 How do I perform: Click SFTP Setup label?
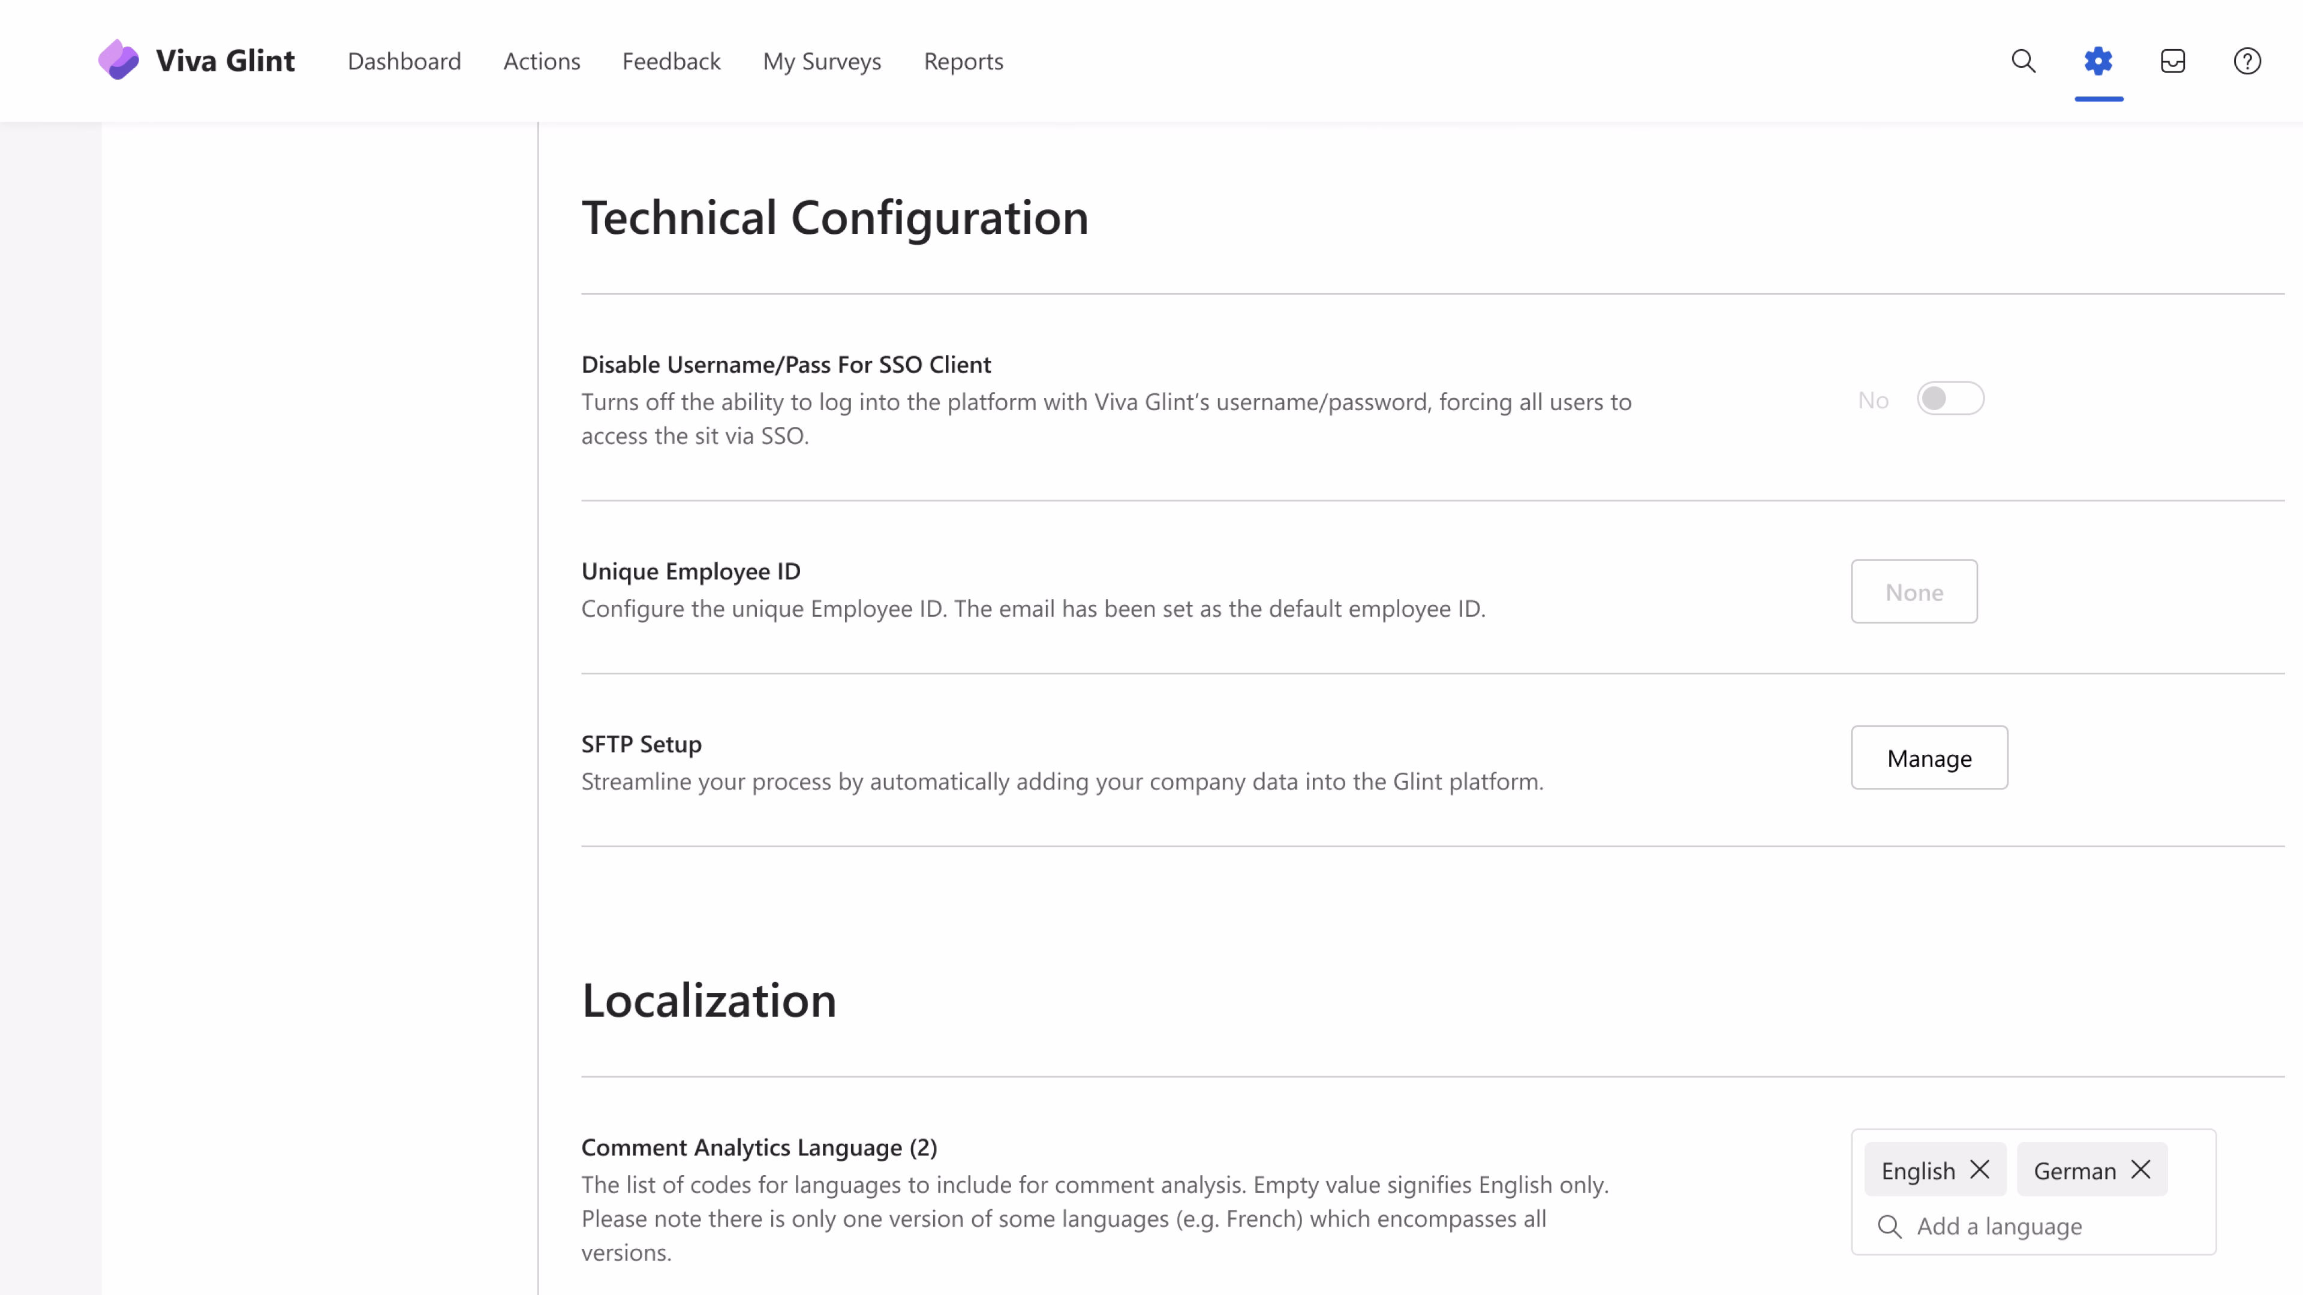tap(641, 745)
